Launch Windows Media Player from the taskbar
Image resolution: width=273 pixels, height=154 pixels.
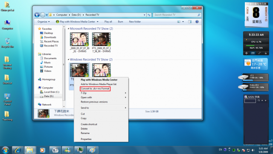42,150
